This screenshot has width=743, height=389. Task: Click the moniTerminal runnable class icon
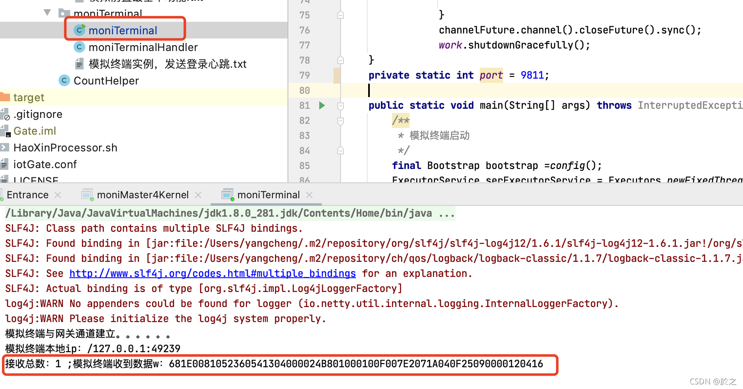[79, 30]
